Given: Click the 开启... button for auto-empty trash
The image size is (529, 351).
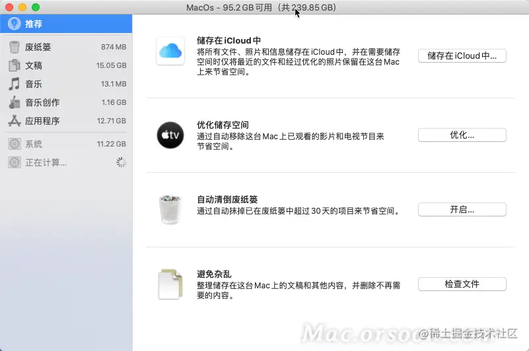Looking at the screenshot, I should (x=462, y=209).
